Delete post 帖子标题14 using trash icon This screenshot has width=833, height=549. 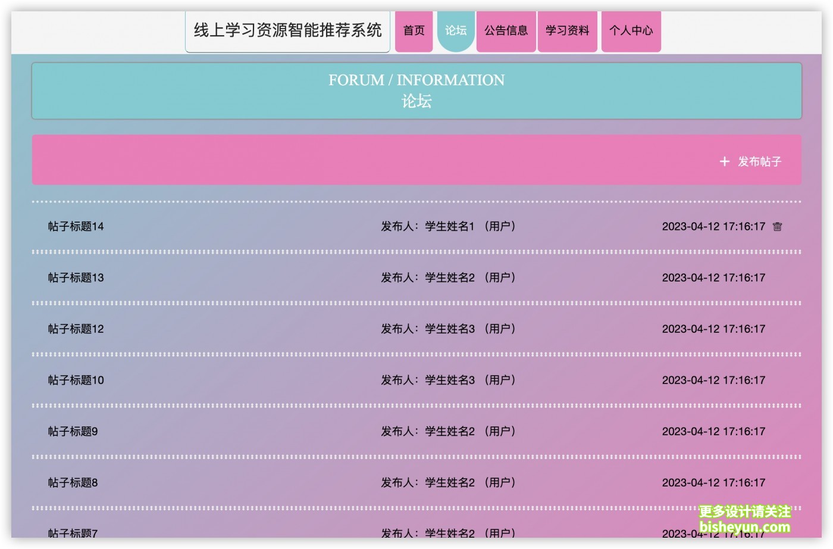(x=777, y=226)
